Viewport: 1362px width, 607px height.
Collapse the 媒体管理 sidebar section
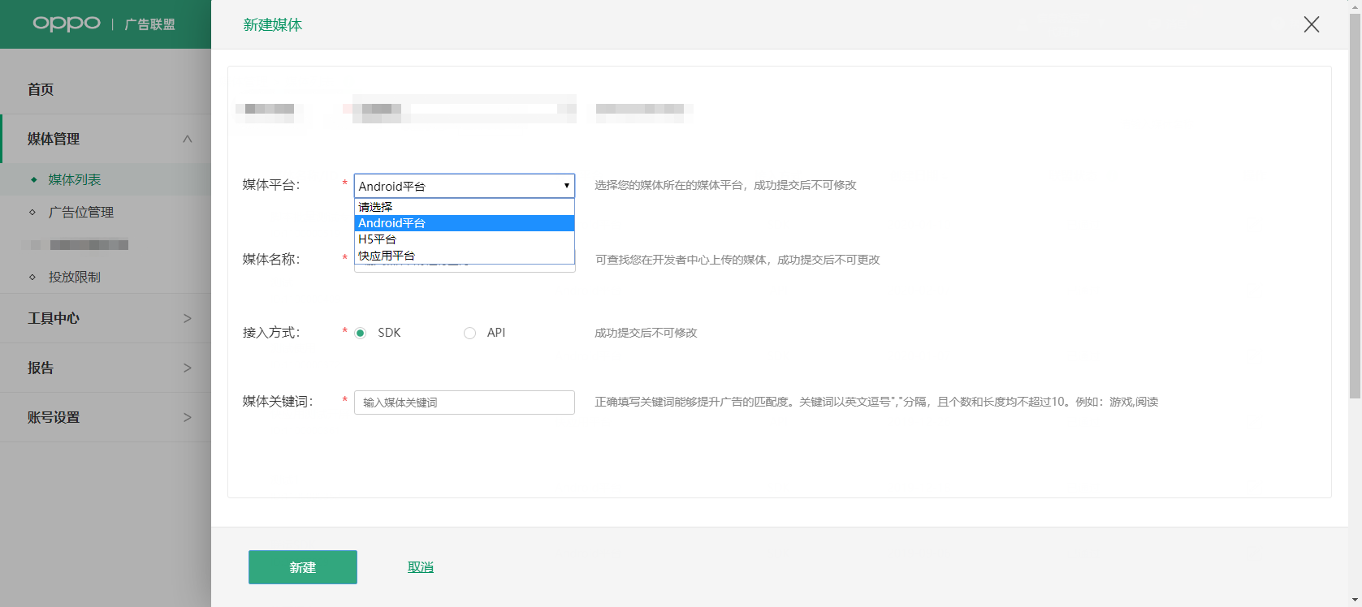point(188,139)
